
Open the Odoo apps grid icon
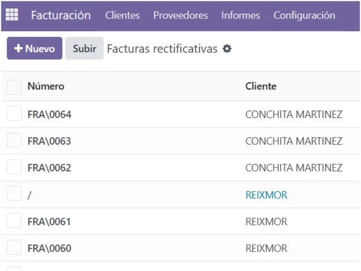[x=12, y=14]
